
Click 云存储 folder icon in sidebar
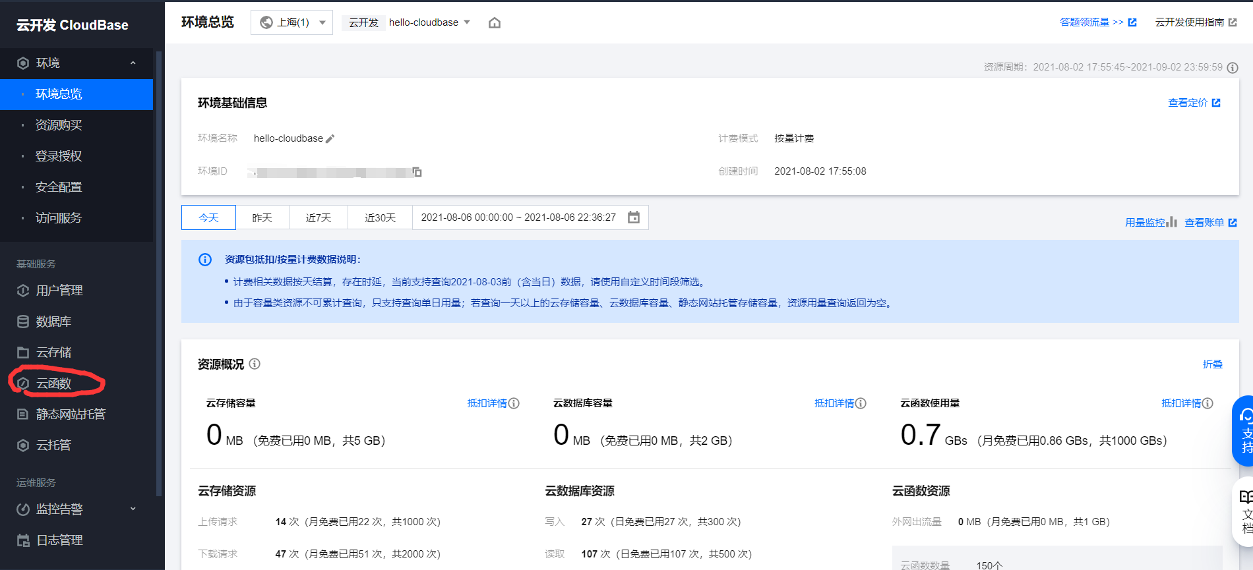pos(23,353)
